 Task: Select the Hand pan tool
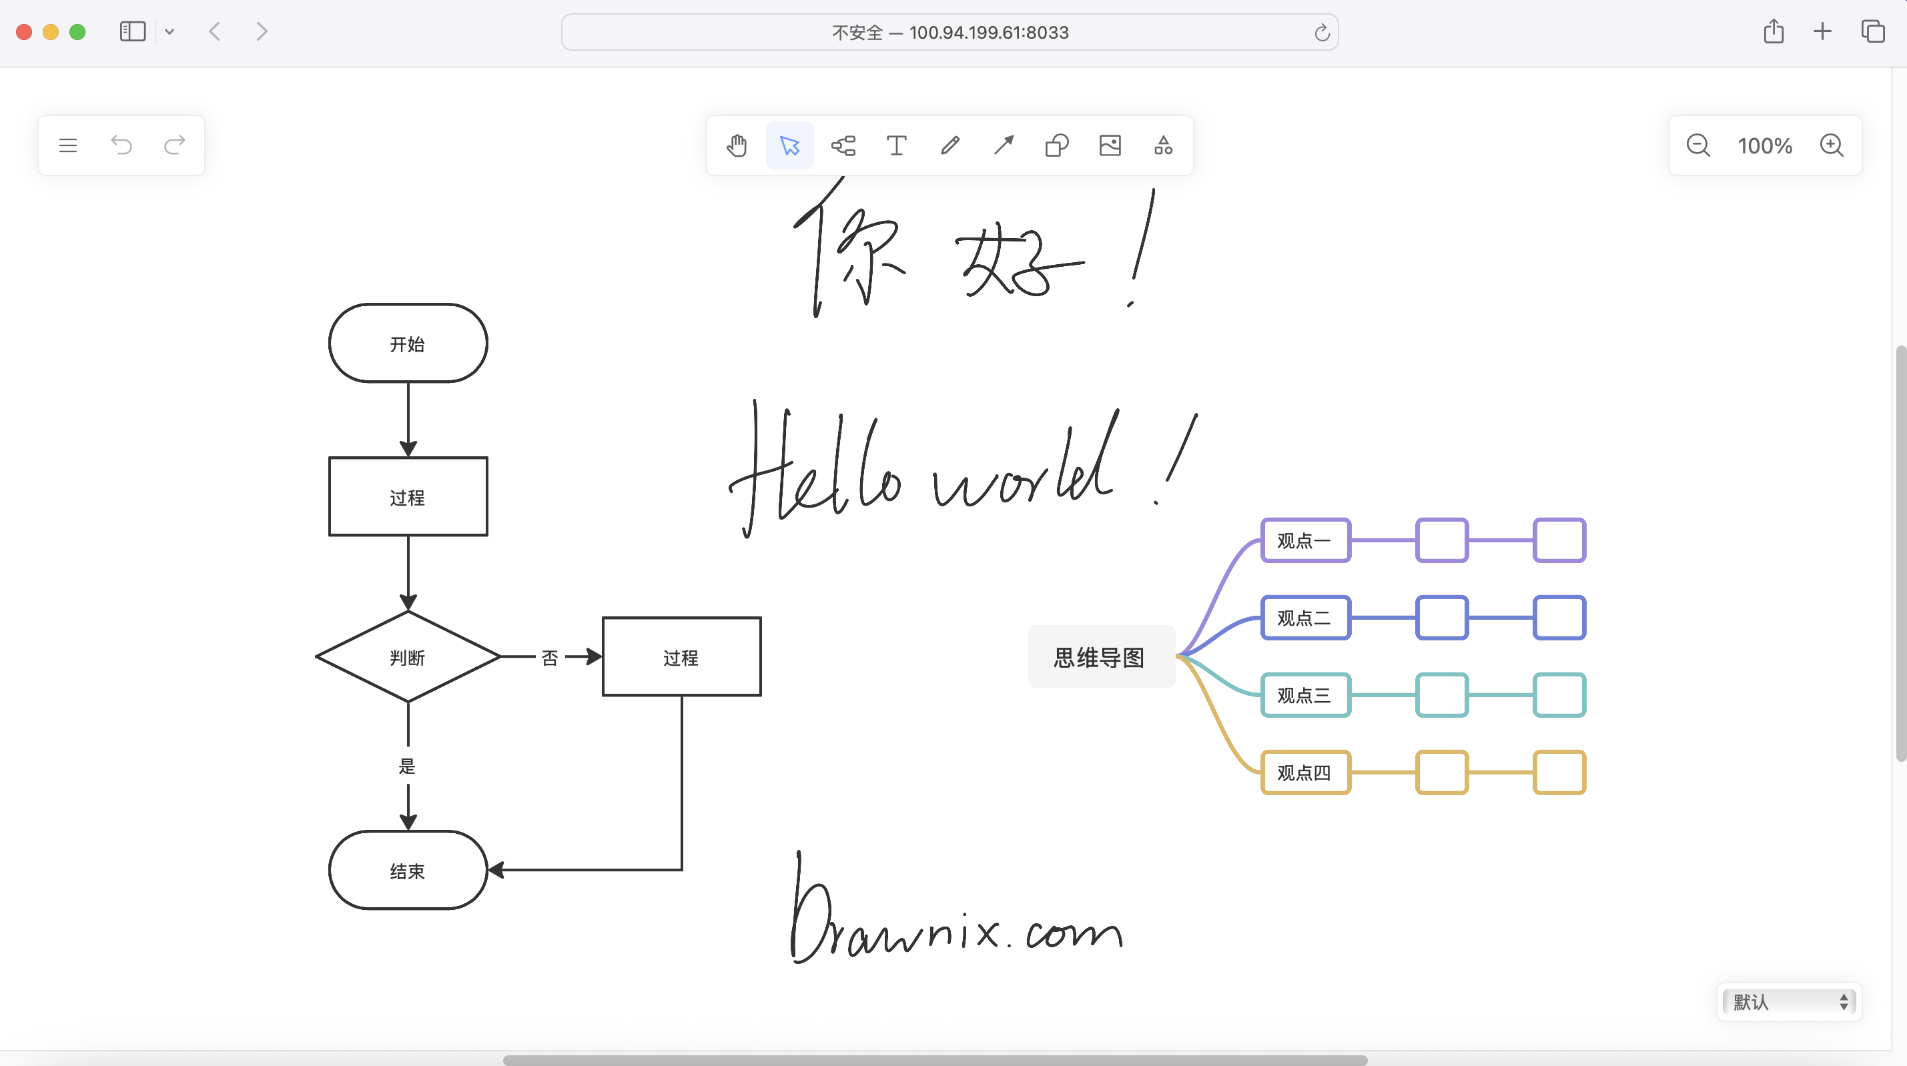pyautogui.click(x=737, y=145)
